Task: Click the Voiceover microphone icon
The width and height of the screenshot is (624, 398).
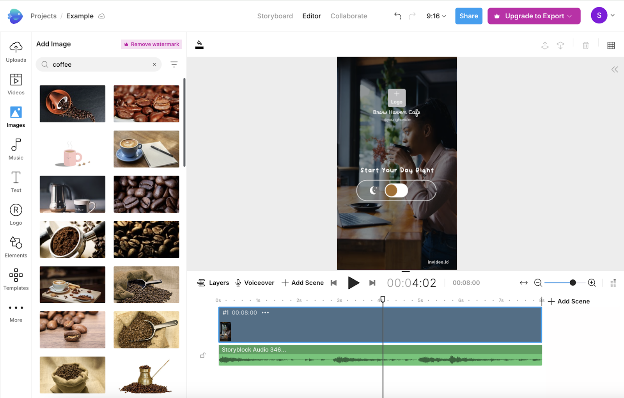Action: (x=238, y=283)
